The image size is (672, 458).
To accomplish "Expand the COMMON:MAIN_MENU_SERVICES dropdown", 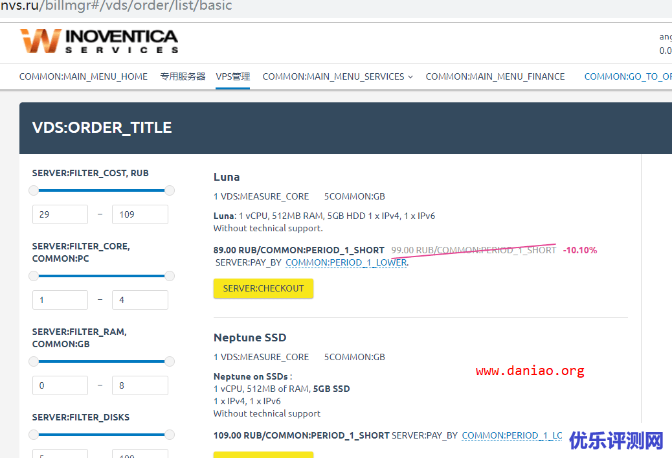I will 338,76.
